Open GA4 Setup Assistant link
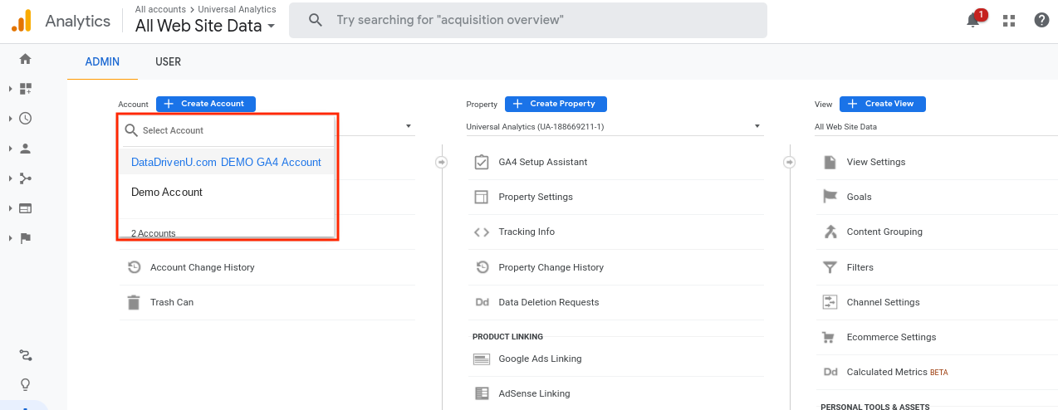The image size is (1058, 410). [x=543, y=163]
